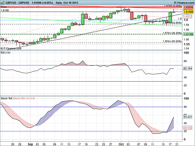This screenshot has width=195, height=146.
Task: Click the 1.6168 value under Price label
Action: 5,10
